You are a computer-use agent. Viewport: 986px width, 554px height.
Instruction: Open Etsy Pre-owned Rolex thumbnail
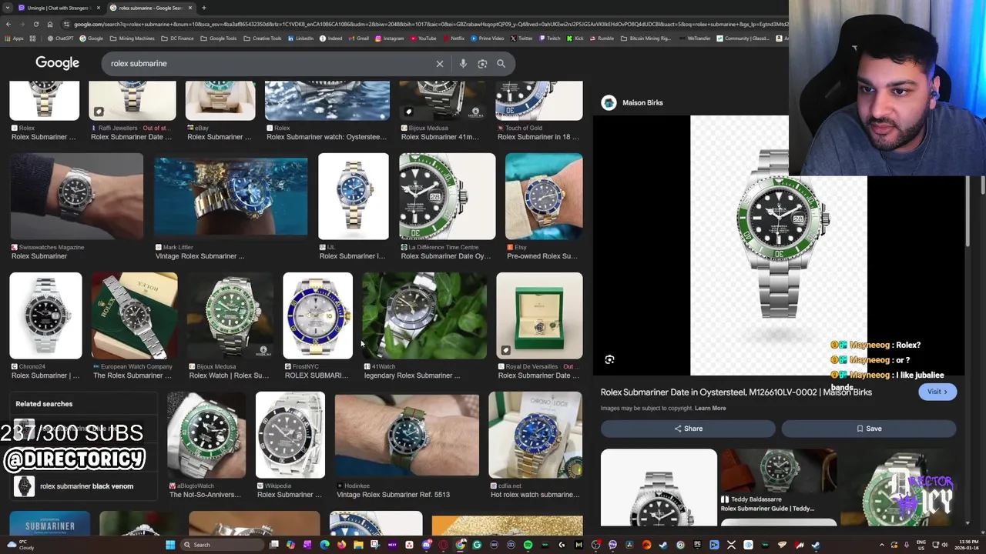tap(544, 196)
